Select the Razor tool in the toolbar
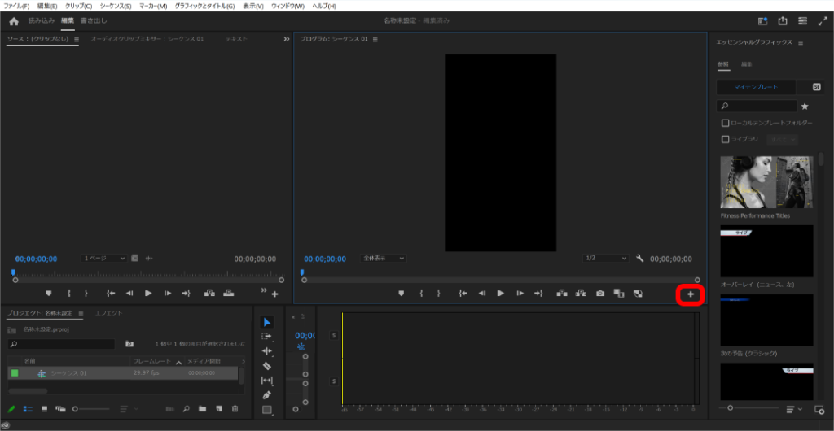Viewport: 834px width, 431px height. [x=267, y=366]
